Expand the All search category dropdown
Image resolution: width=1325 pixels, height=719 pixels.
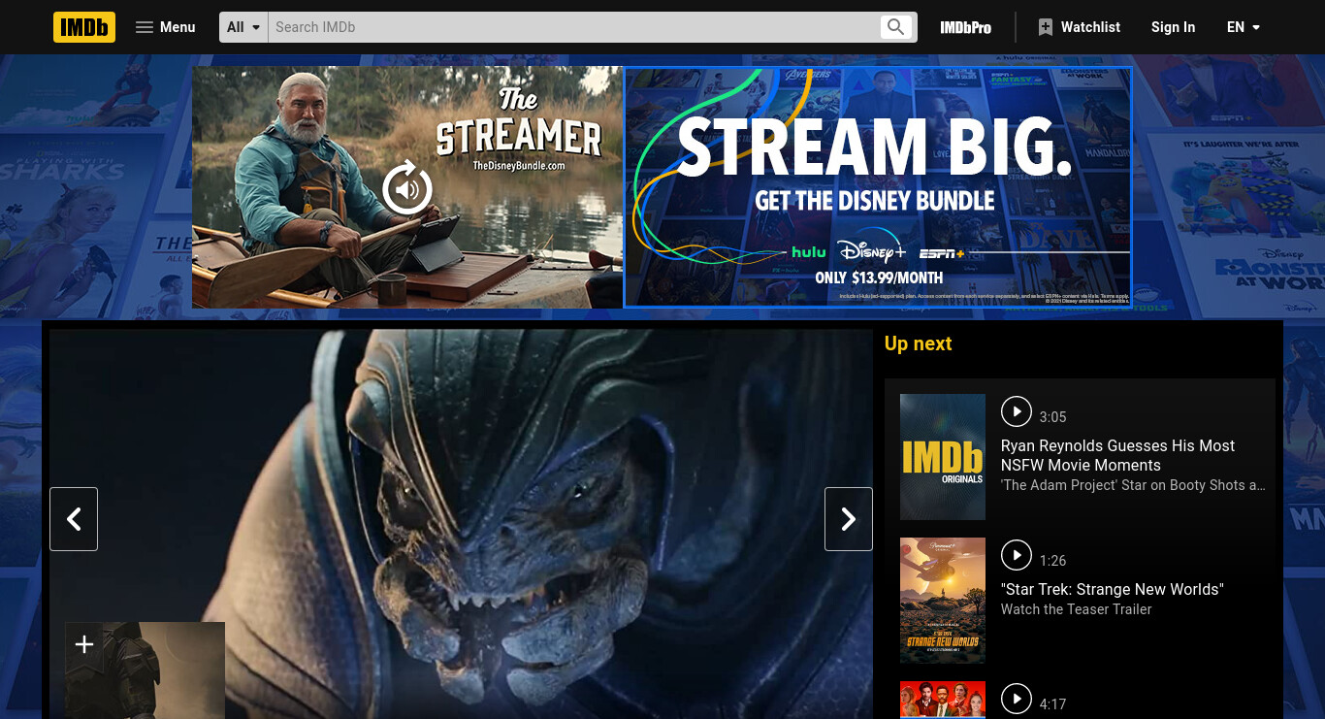[243, 27]
